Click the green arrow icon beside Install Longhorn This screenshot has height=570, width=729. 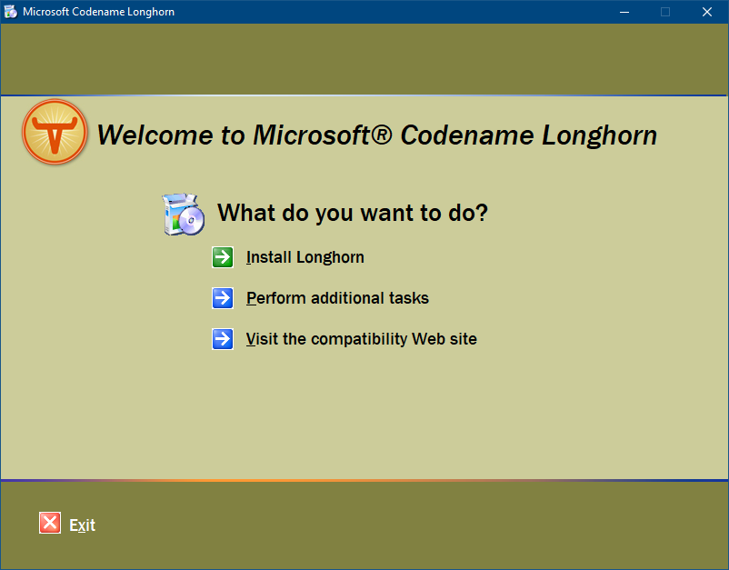click(223, 257)
